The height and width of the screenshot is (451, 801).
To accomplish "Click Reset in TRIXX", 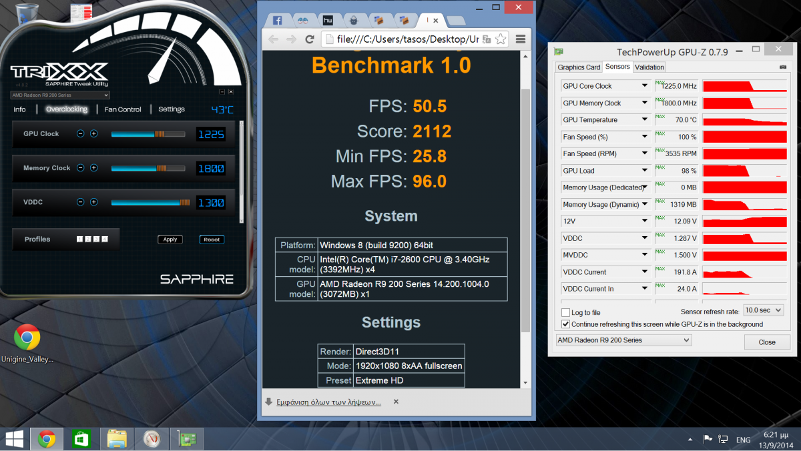I will pyautogui.click(x=212, y=240).
